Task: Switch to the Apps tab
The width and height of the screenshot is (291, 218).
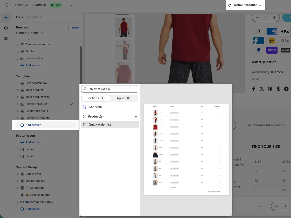Action: (x=124, y=98)
